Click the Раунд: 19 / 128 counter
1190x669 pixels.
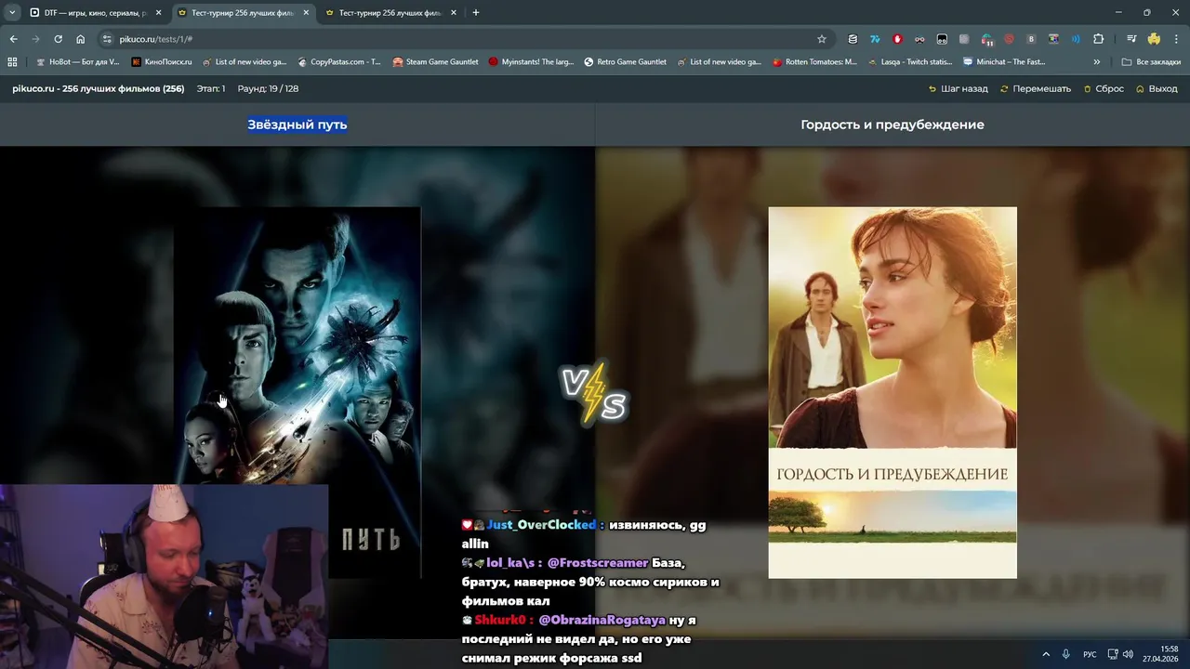(x=268, y=89)
